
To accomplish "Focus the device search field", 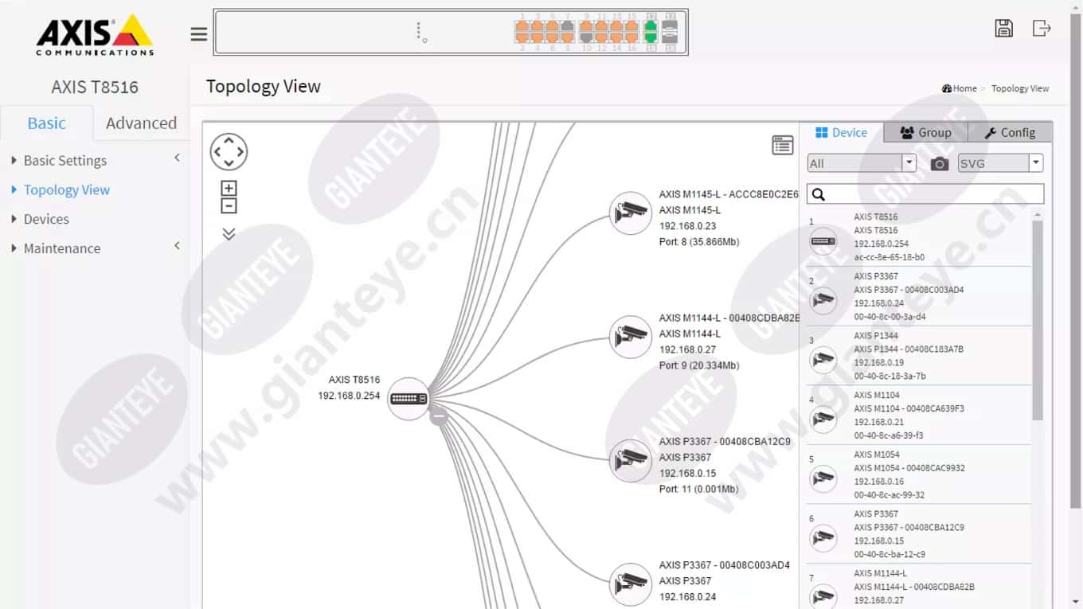I will [925, 194].
